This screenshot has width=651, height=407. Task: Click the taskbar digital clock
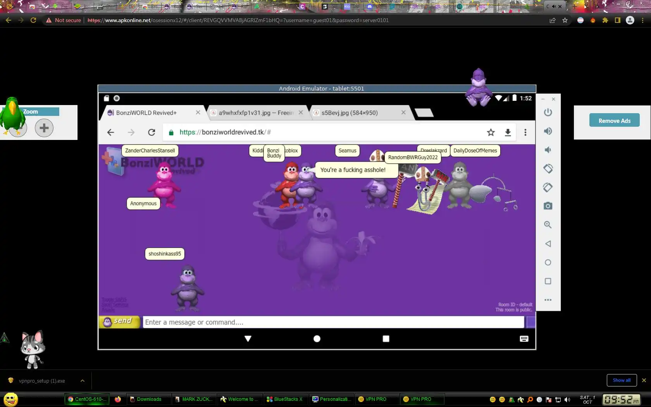pyautogui.click(x=621, y=399)
